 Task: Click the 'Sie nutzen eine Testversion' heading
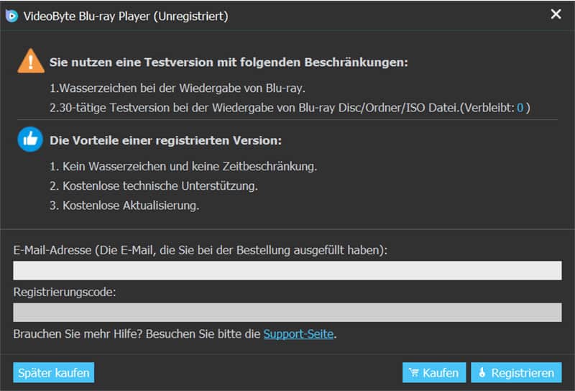point(229,63)
